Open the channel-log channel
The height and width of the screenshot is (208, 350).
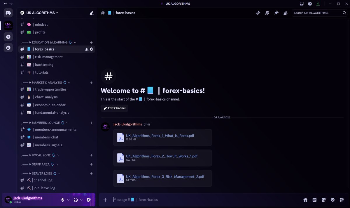pyautogui.click(x=57, y=180)
